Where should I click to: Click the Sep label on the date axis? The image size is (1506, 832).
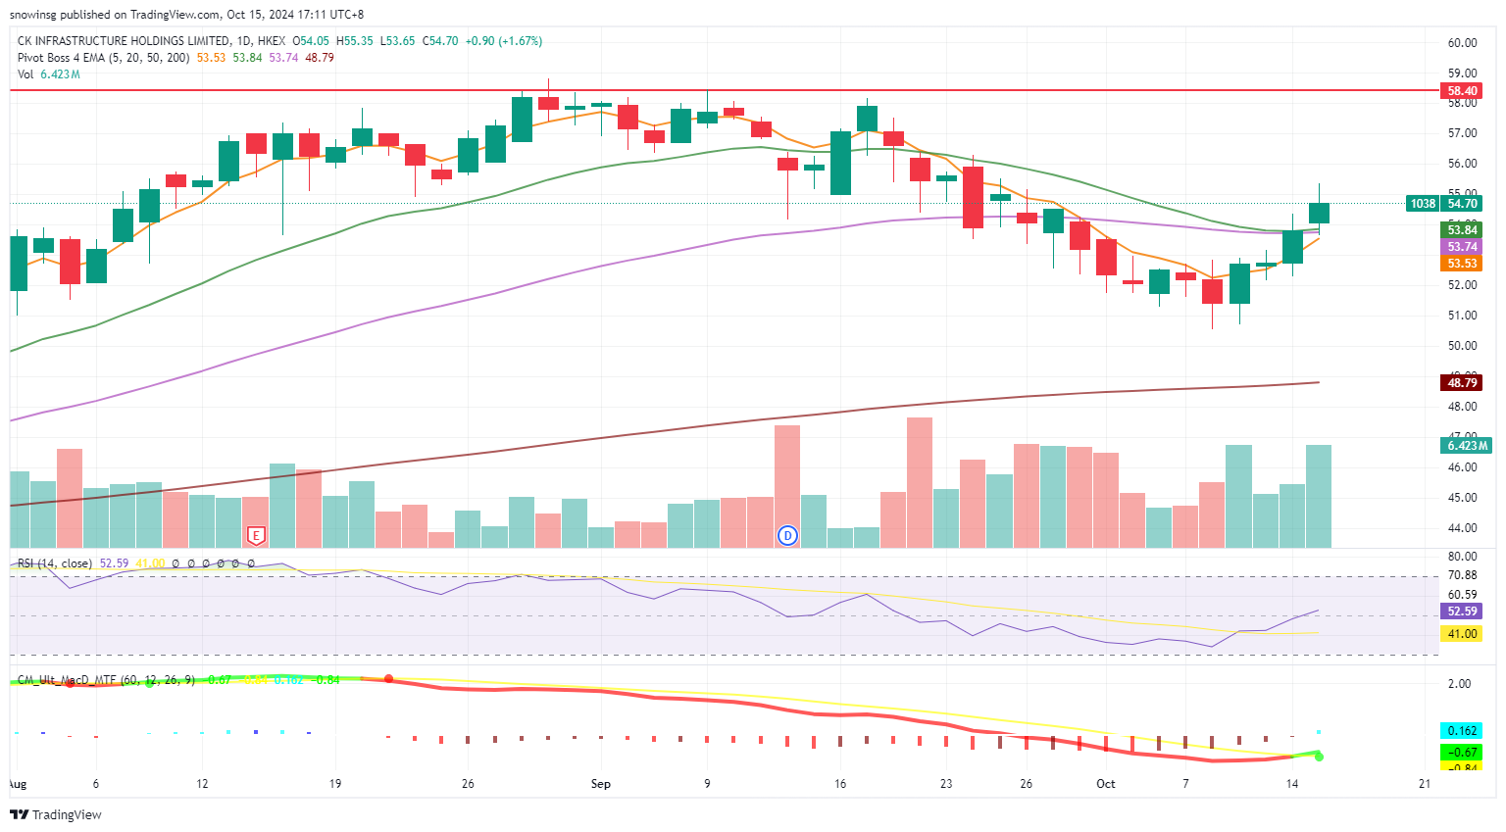pyautogui.click(x=601, y=784)
